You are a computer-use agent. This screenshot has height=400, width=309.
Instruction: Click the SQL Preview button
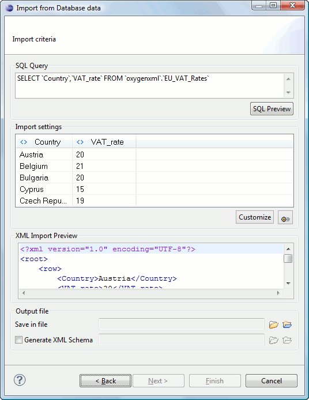pos(272,109)
